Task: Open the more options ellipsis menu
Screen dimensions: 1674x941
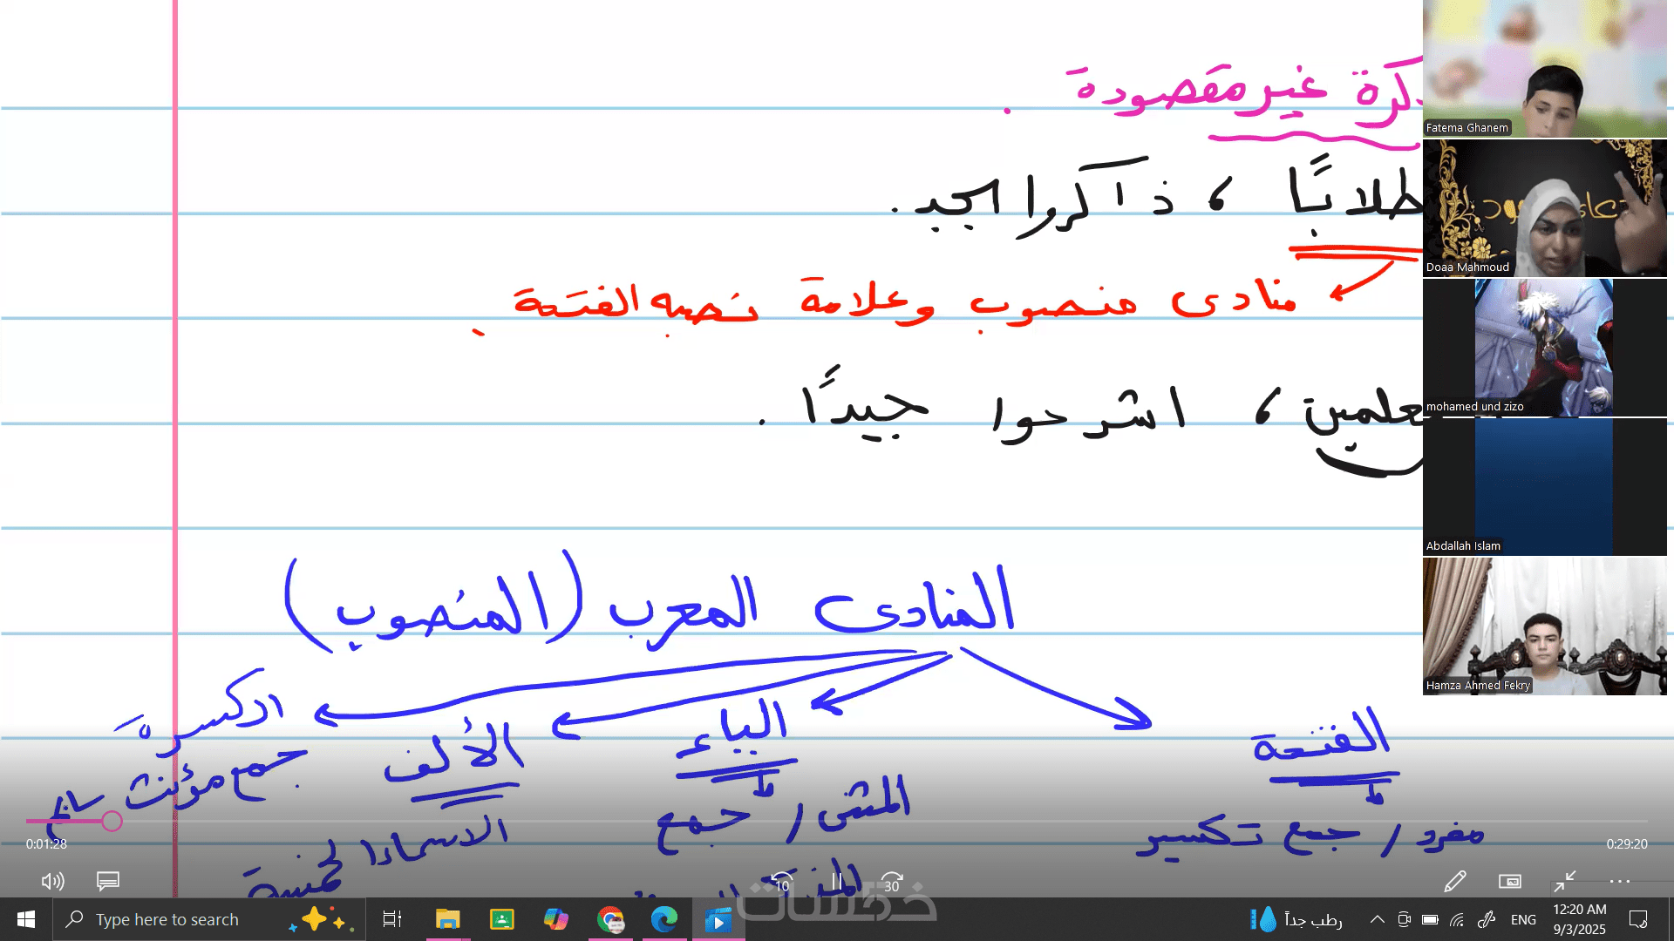Action: (1620, 882)
